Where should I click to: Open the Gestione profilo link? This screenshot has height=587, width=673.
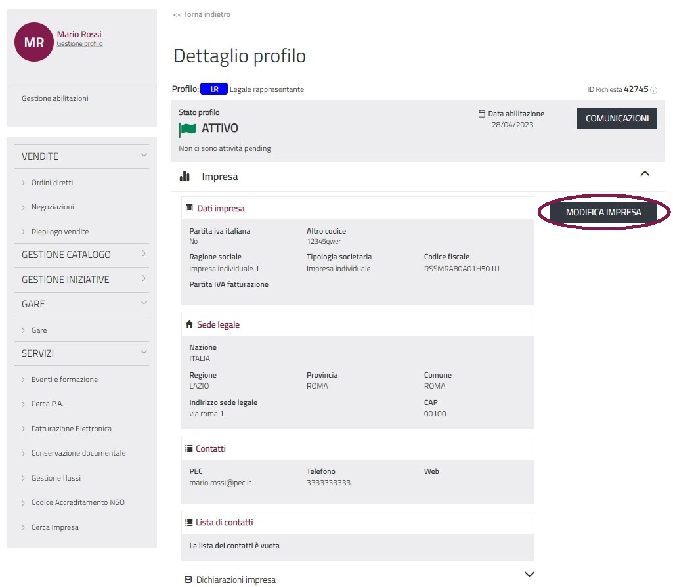pyautogui.click(x=79, y=44)
